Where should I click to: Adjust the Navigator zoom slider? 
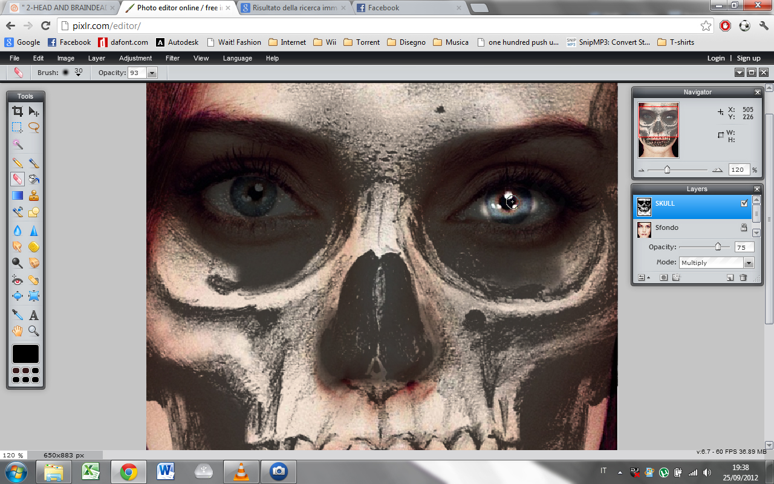click(x=667, y=170)
